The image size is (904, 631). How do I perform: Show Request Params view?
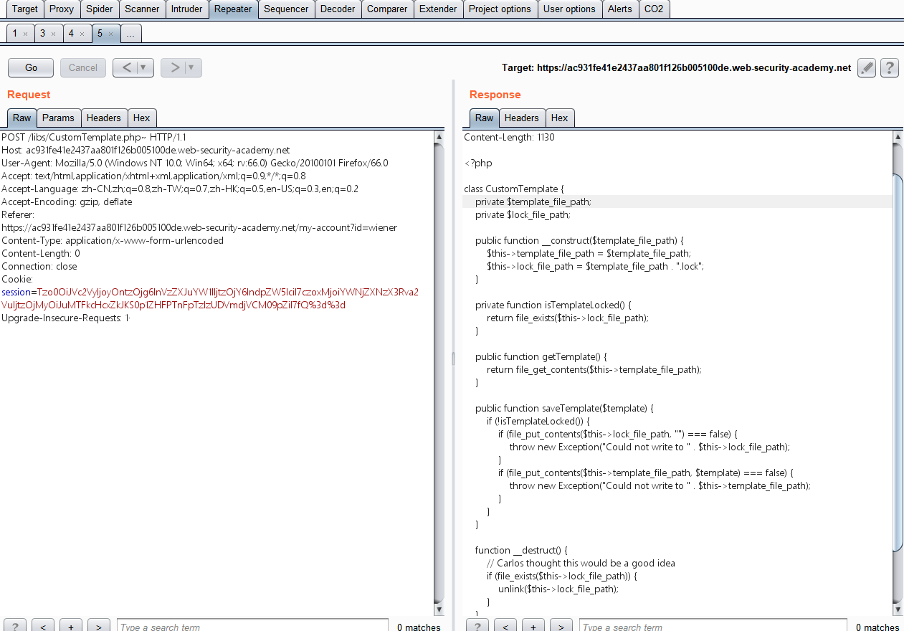tap(58, 118)
